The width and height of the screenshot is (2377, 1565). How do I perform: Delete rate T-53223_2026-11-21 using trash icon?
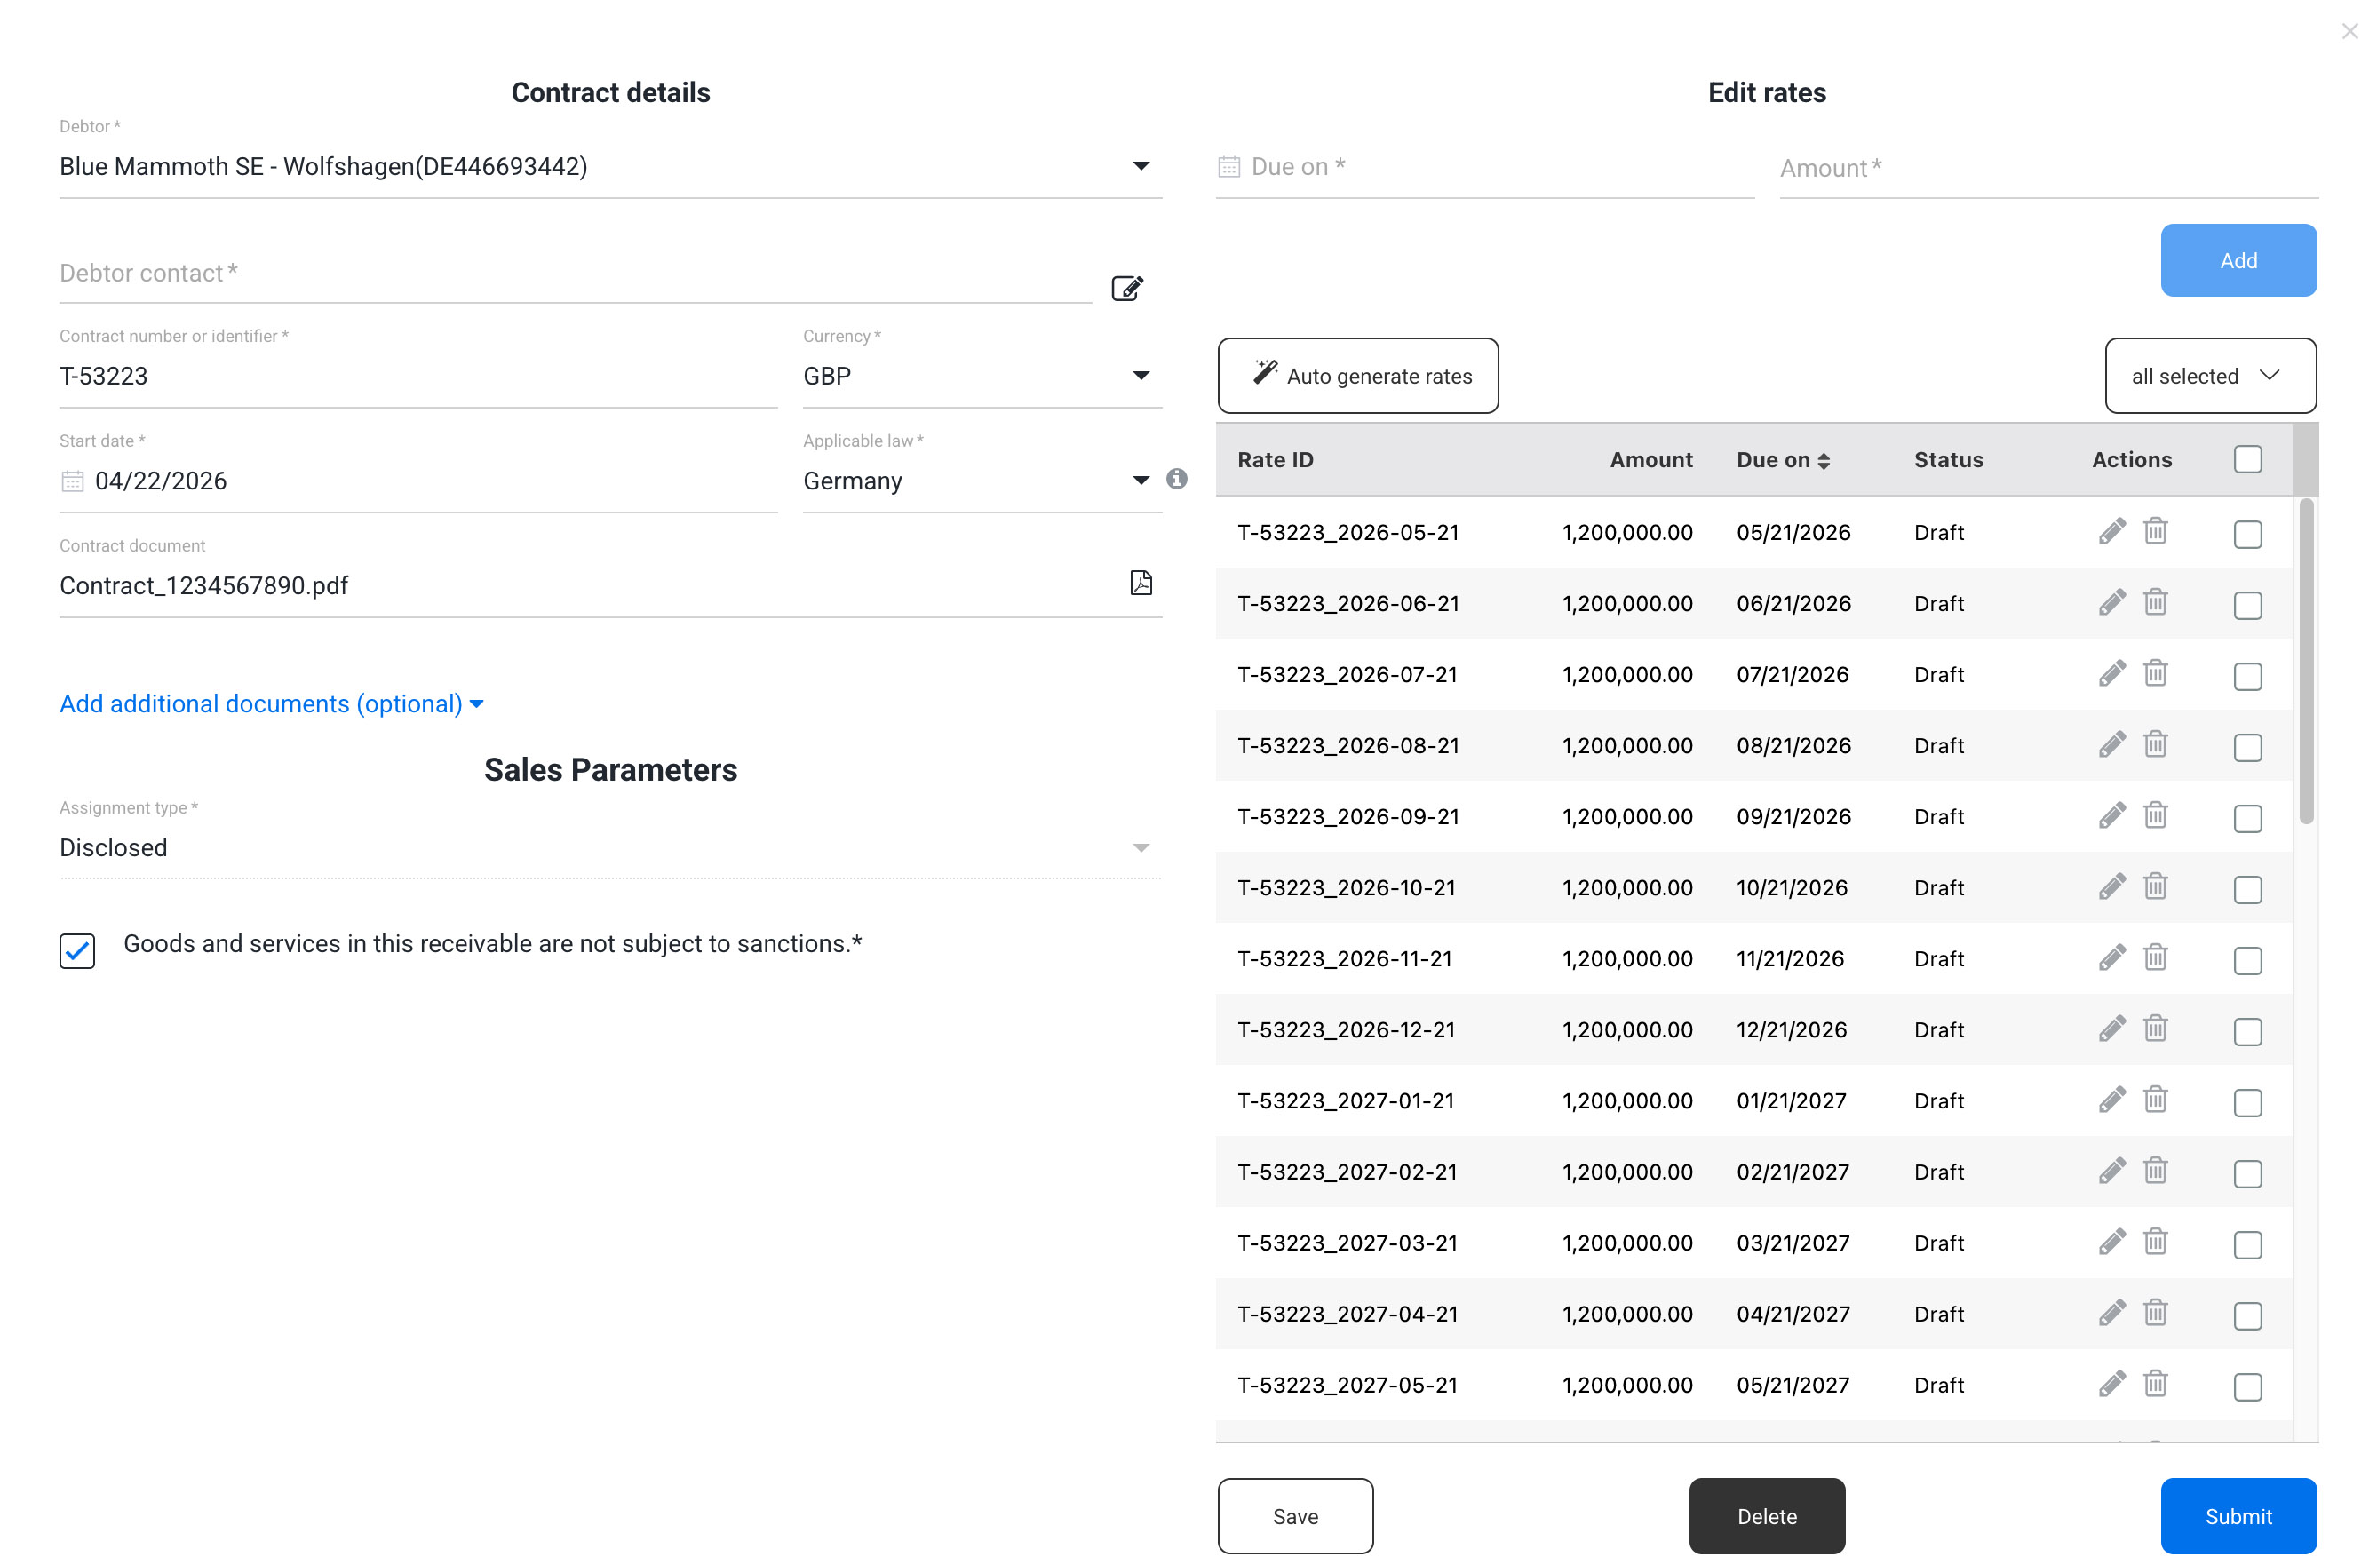coord(2155,957)
